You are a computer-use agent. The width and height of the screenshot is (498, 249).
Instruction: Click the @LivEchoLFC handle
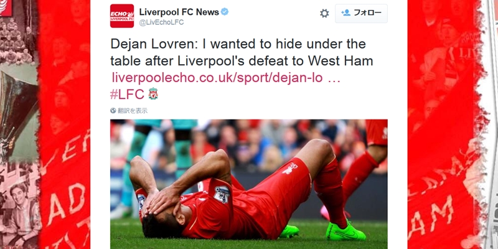(161, 22)
